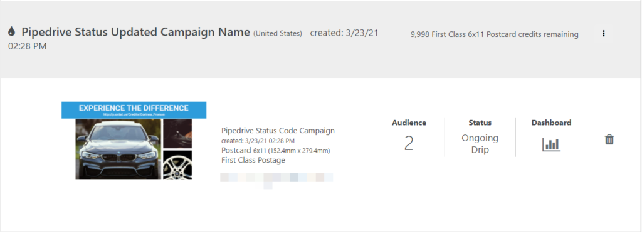Select the wheel rim image thumbnail
Image resolution: width=642 pixels, height=232 pixels.
point(177,165)
